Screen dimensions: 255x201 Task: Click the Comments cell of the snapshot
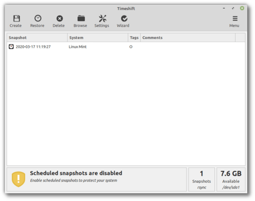click(x=188, y=47)
